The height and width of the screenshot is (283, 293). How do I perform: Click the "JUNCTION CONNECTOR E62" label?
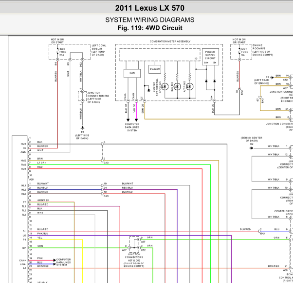point(98,98)
